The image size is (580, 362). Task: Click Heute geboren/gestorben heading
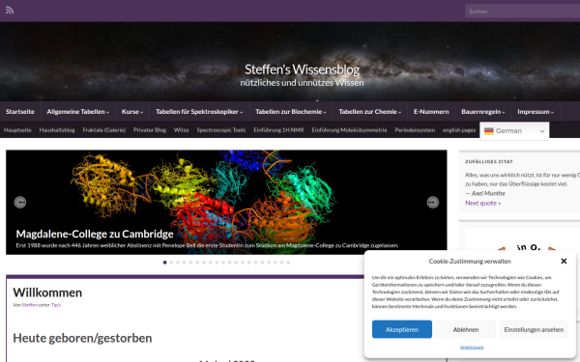pos(82,338)
